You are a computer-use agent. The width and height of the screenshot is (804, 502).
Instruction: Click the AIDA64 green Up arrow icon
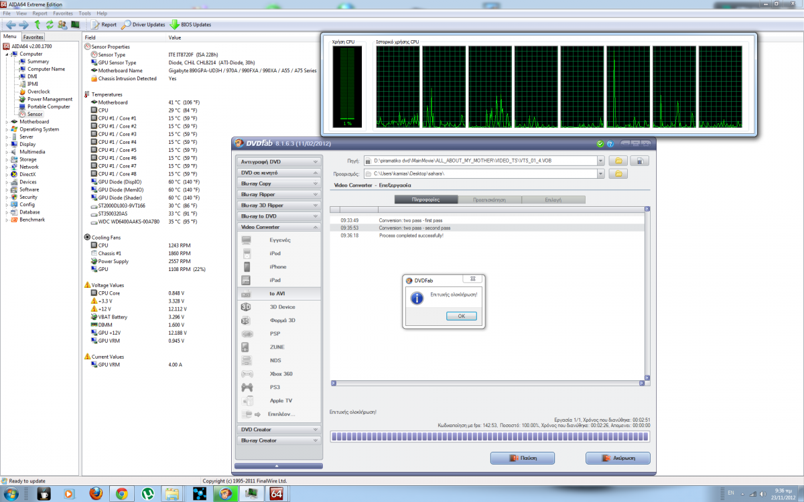pyautogui.click(x=38, y=25)
